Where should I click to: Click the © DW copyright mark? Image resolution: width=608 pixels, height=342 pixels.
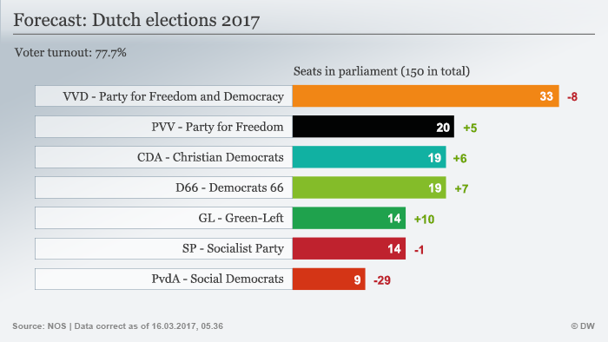coord(583,326)
